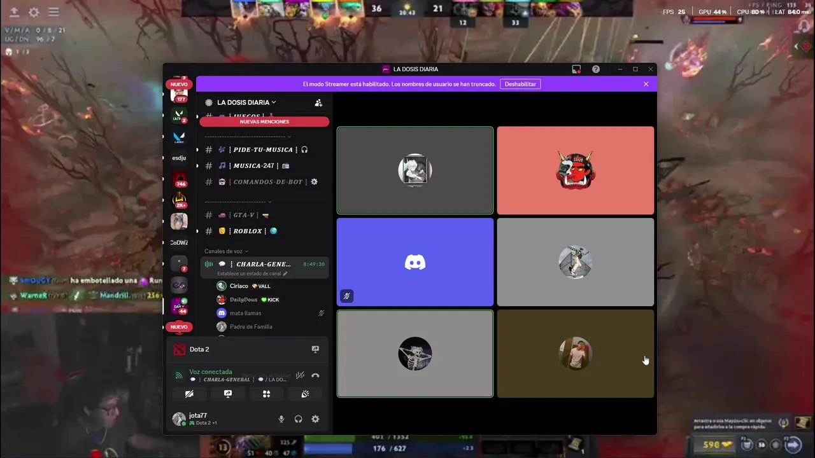815x458 pixels.
Task: Focus the red demon avatar video tile
Action: pyautogui.click(x=575, y=170)
